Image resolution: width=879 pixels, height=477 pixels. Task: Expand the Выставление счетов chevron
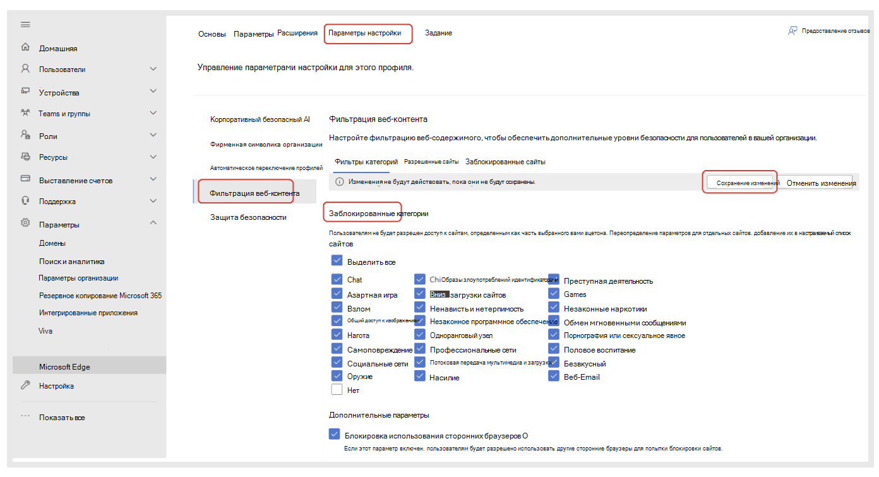pyautogui.click(x=153, y=179)
